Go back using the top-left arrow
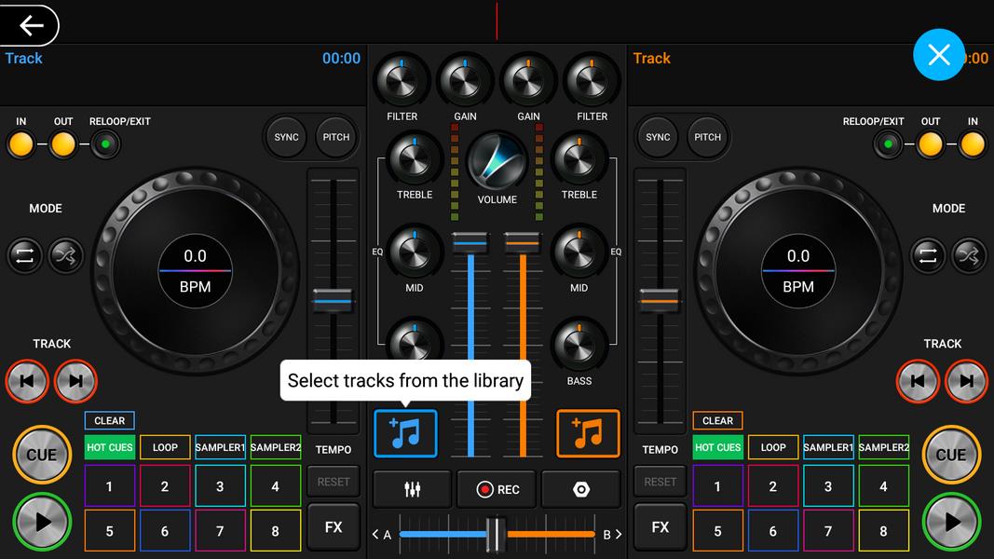Image resolution: width=994 pixels, height=559 pixels. 31,25
